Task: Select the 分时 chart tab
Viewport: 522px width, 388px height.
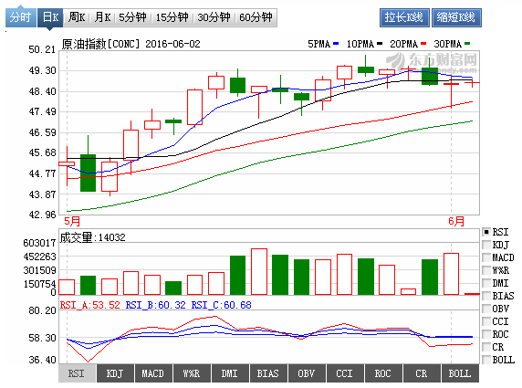Action: pos(21,17)
